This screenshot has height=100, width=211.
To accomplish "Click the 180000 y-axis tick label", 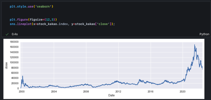I will pos(14,42).
